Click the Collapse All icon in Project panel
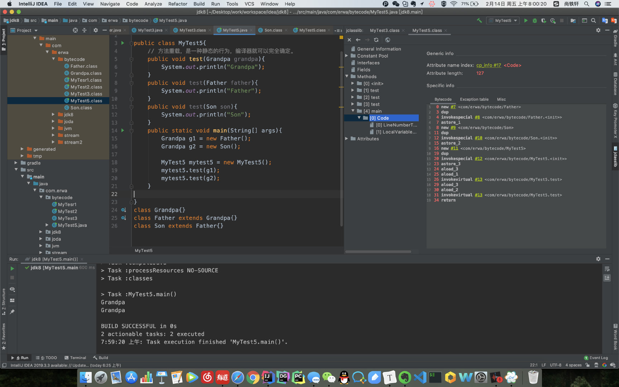 [85, 30]
